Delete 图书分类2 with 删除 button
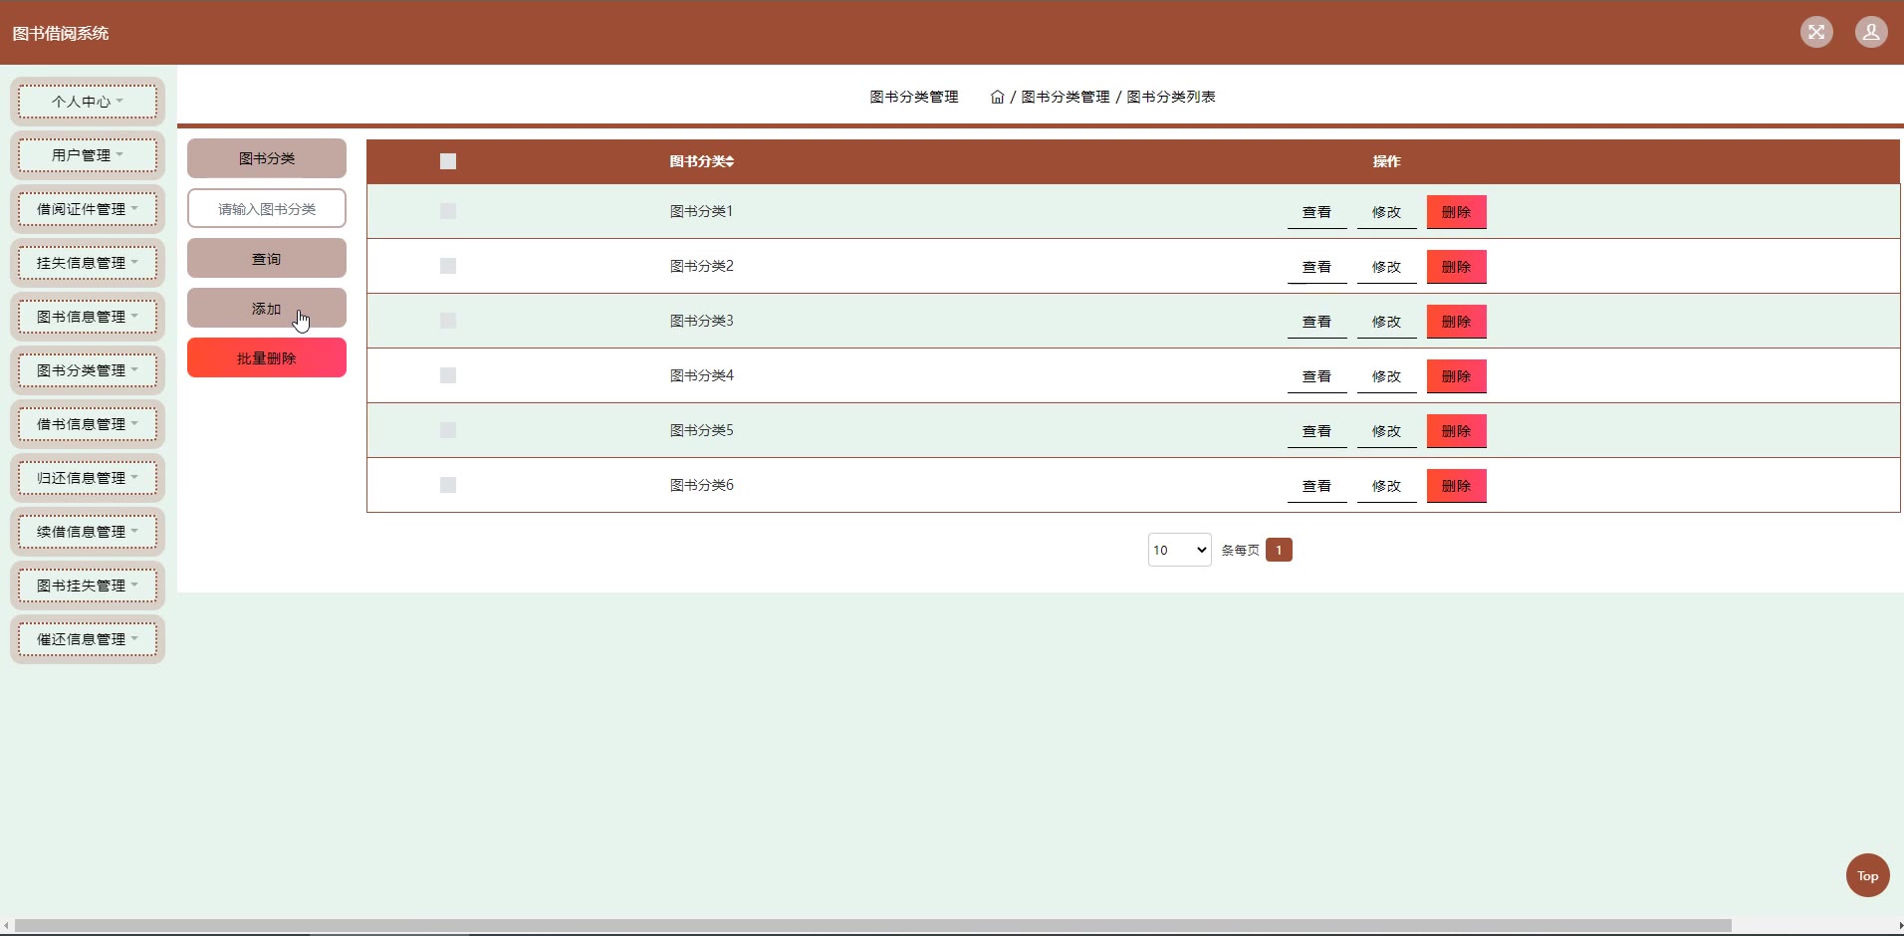The width and height of the screenshot is (1904, 936). coord(1456,267)
